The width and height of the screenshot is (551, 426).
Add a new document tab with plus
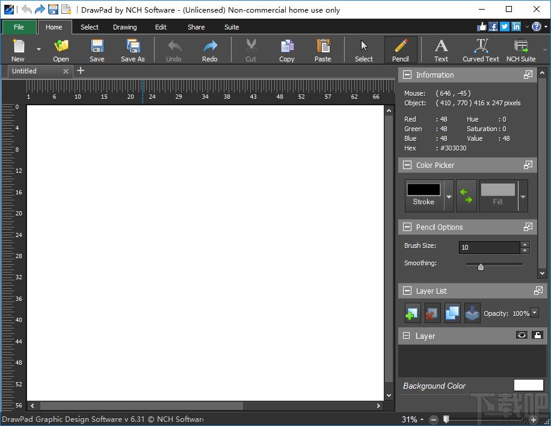tap(81, 70)
